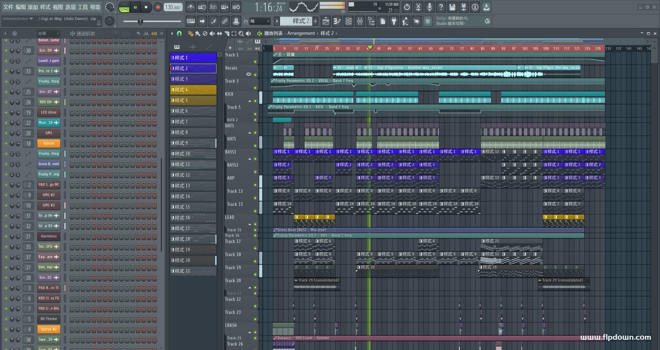The height and width of the screenshot is (350, 660).
Task: Click the microphone recording icon
Action: click(x=429, y=7)
